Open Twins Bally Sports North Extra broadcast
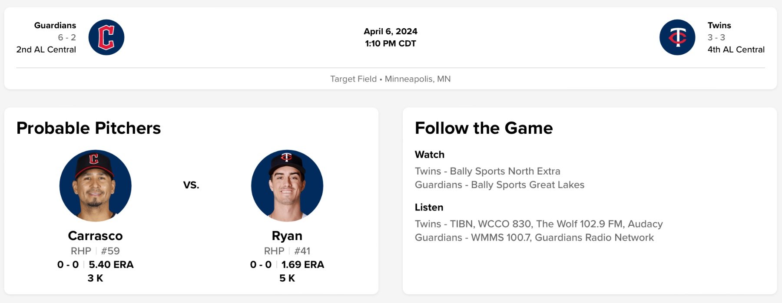 pos(487,171)
